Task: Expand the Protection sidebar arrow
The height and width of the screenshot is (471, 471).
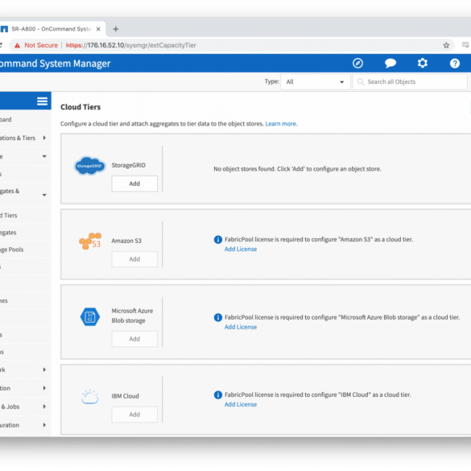Action: (x=44, y=388)
